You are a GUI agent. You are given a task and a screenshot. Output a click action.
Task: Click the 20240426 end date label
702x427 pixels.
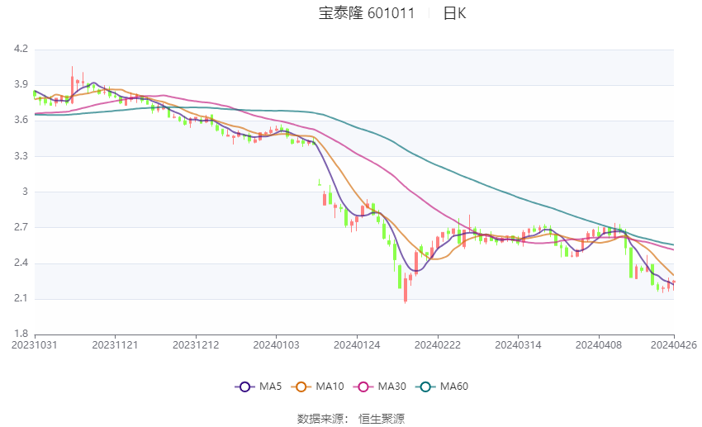[673, 344]
